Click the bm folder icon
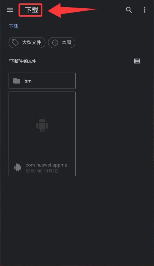The image size is (154, 266). (x=17, y=81)
